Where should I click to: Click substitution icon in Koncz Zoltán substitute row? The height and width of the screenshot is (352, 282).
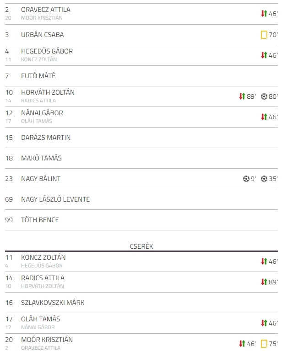click(264, 261)
